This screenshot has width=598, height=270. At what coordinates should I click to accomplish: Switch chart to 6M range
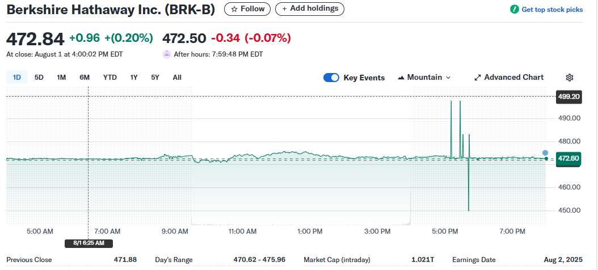point(85,78)
